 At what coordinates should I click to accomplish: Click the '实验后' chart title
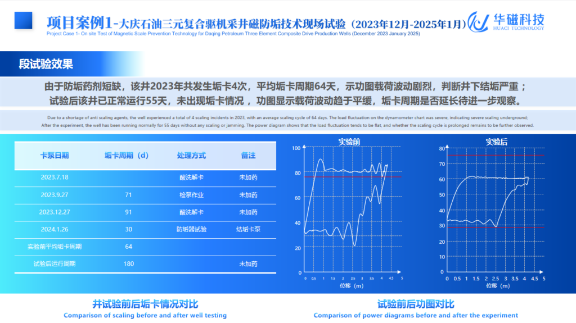point(496,142)
